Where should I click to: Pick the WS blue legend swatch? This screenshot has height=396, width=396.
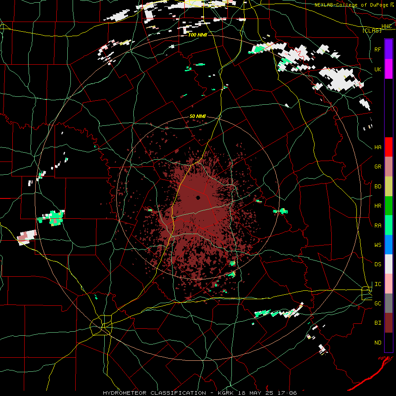pos(389,245)
